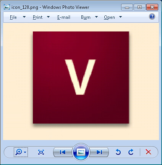Click the Photo Viewer title bar icon
The image size is (162, 165).
click(7, 7)
